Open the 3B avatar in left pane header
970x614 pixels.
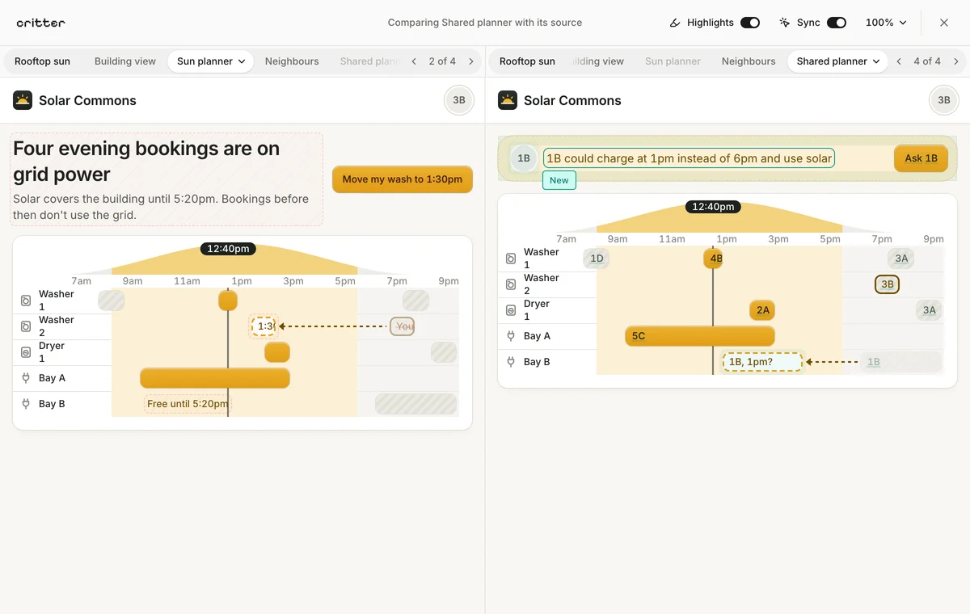(459, 100)
